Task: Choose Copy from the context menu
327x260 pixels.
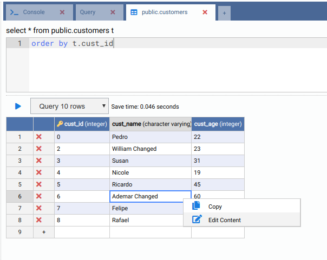Action: (x=215, y=206)
